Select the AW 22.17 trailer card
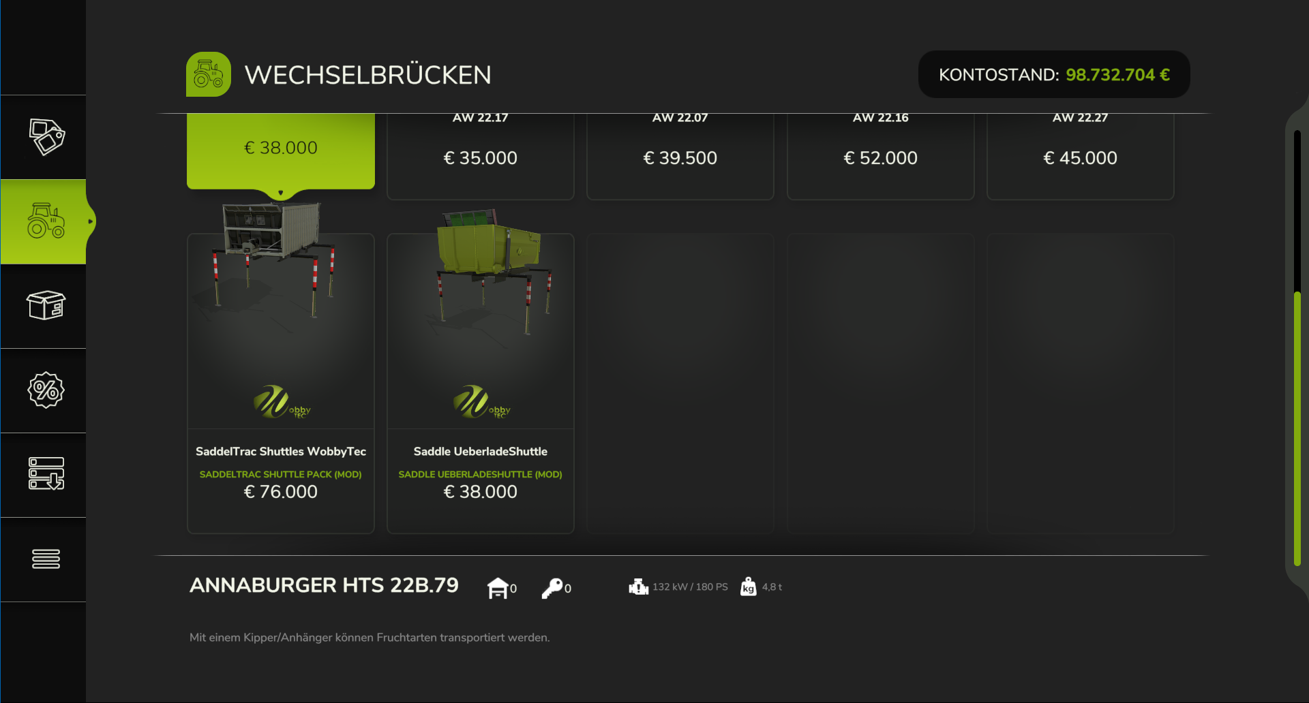Image resolution: width=1309 pixels, height=703 pixels. [481, 156]
